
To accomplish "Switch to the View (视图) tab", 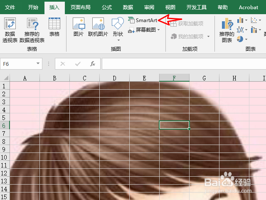I will click(170, 7).
